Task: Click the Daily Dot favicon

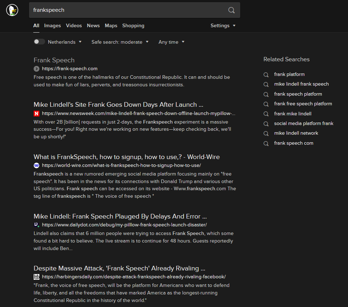Action: [37, 225]
